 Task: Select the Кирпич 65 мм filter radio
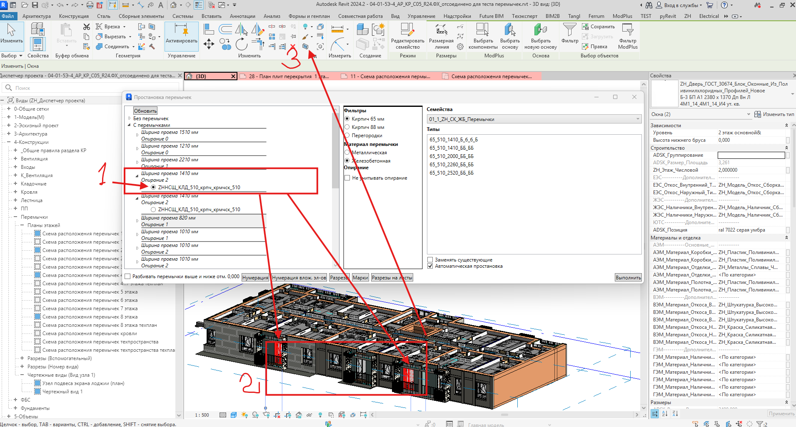(347, 119)
